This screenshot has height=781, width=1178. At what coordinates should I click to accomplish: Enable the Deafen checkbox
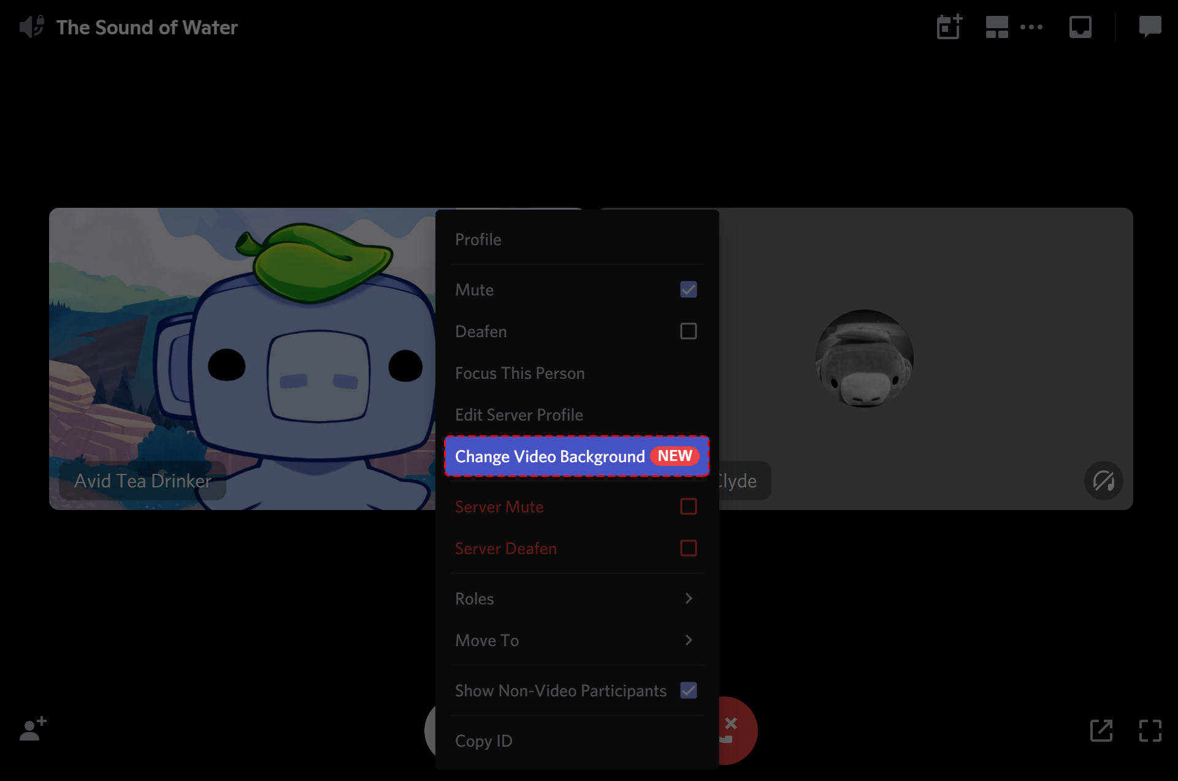689,330
